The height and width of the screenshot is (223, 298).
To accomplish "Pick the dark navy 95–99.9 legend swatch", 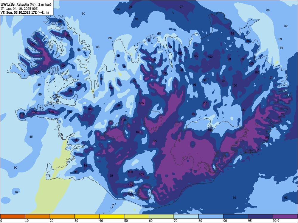I will click(x=260, y=216).
